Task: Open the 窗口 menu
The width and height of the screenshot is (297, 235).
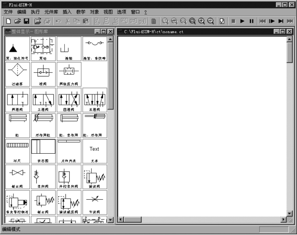Action: (x=135, y=12)
